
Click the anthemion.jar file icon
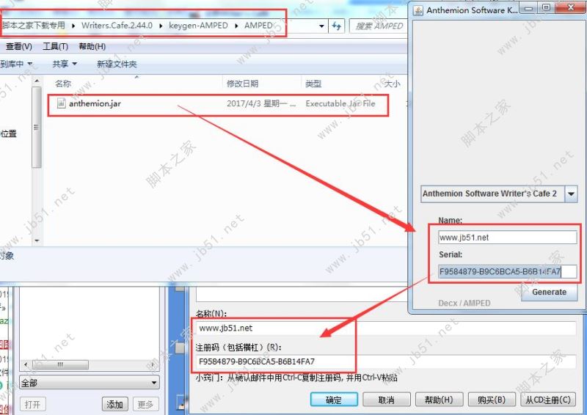point(61,103)
